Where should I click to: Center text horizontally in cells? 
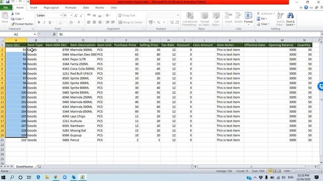(94, 22)
